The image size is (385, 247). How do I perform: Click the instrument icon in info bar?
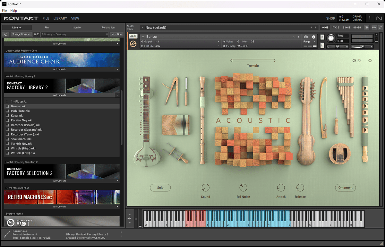tap(7, 235)
